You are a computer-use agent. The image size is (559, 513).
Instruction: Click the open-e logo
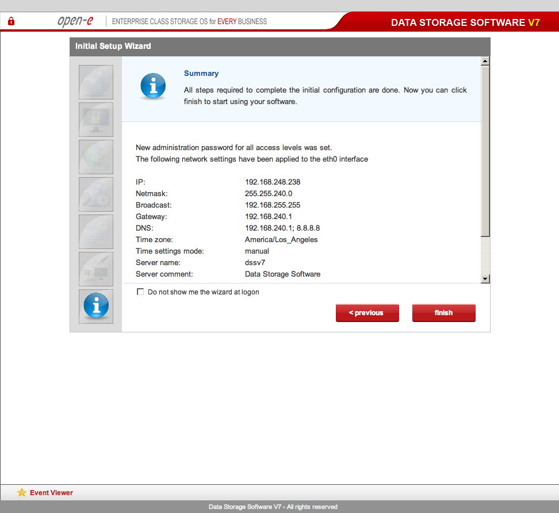click(x=75, y=21)
